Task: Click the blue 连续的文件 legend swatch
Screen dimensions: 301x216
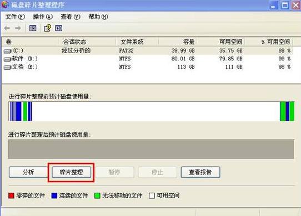Action: click(x=54, y=196)
